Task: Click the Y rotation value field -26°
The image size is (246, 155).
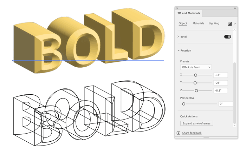Action: [220, 83]
